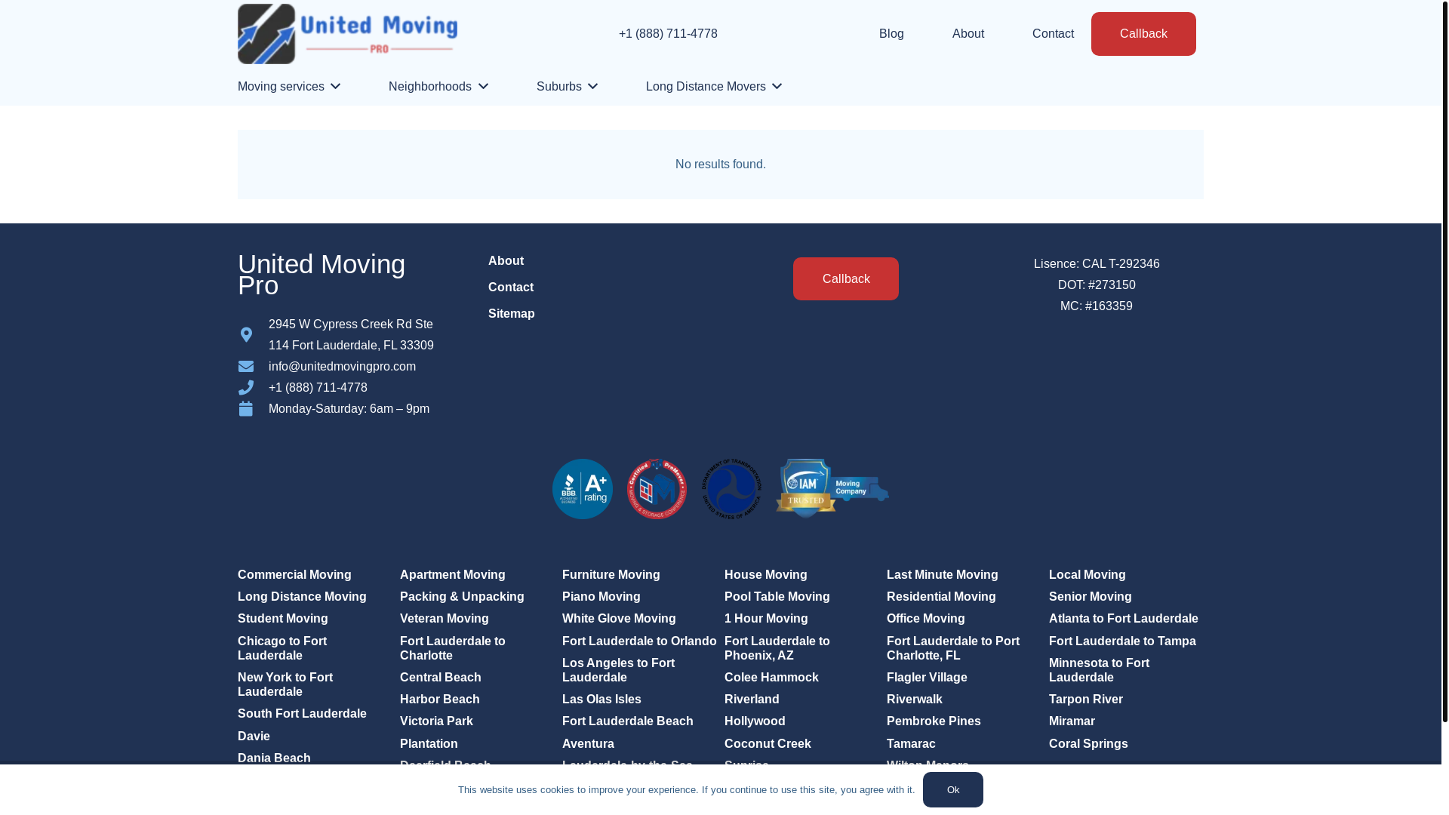Open Commercial Moving link

tap(294, 575)
